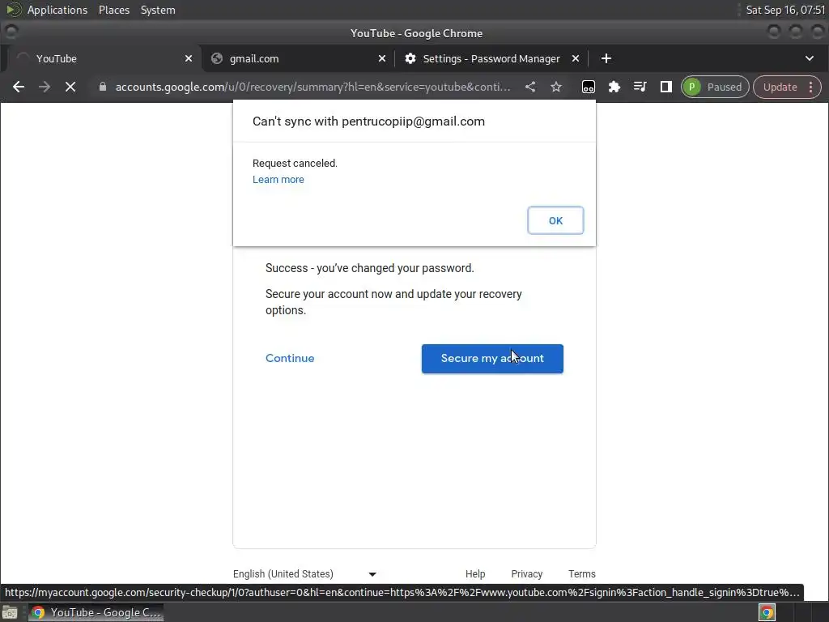Click the Applications menu logo icon
This screenshot has height=622, width=829.
click(13, 10)
